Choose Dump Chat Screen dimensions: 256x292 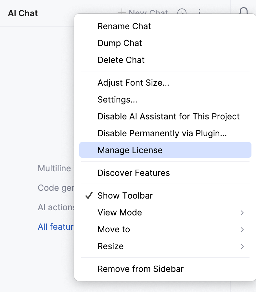pyautogui.click(x=120, y=43)
